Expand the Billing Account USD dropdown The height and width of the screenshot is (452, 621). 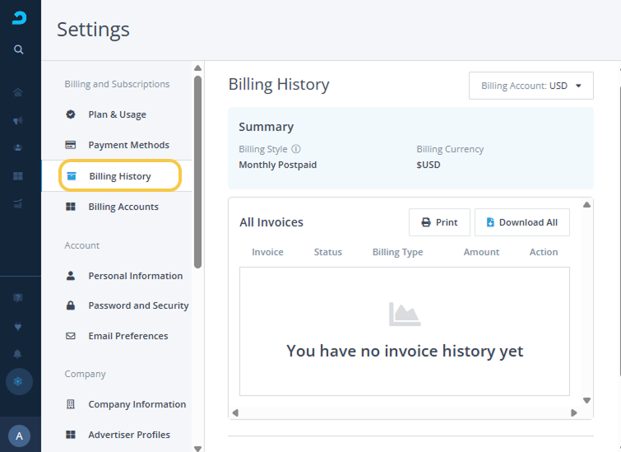pos(531,86)
